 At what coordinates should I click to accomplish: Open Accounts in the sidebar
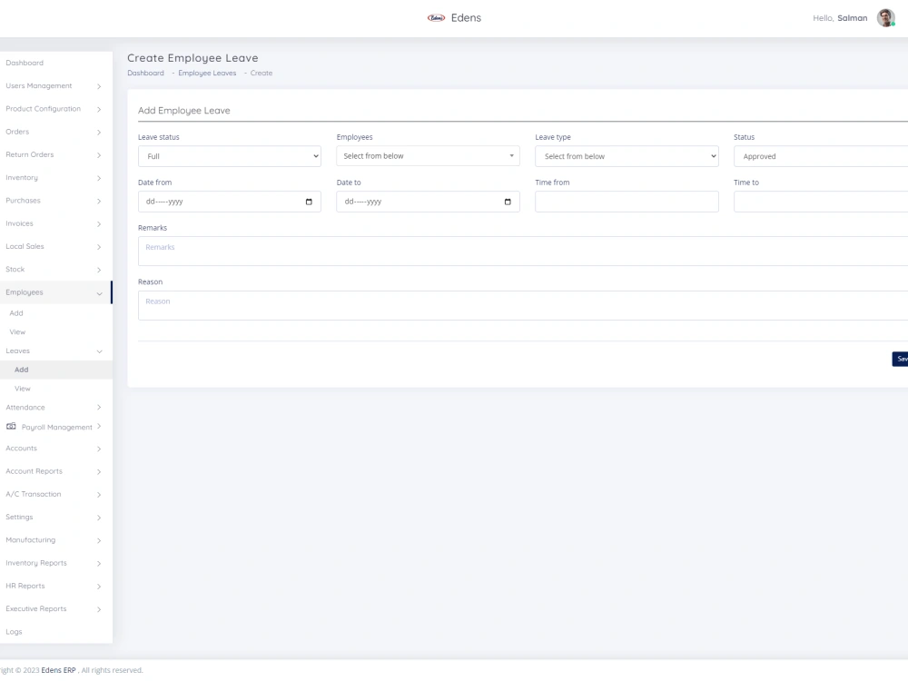click(22, 449)
